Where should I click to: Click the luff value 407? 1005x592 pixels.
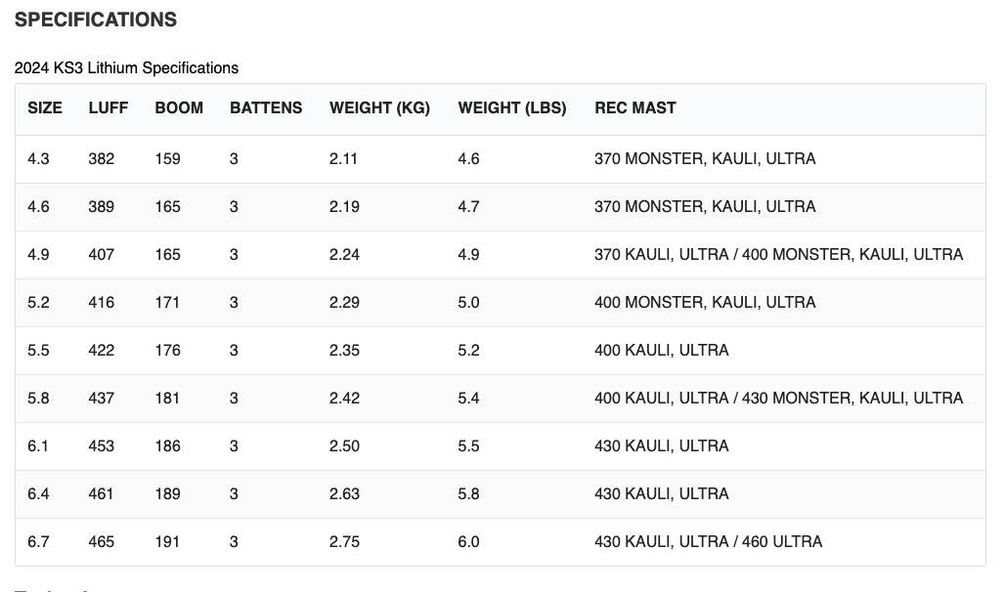point(101,254)
